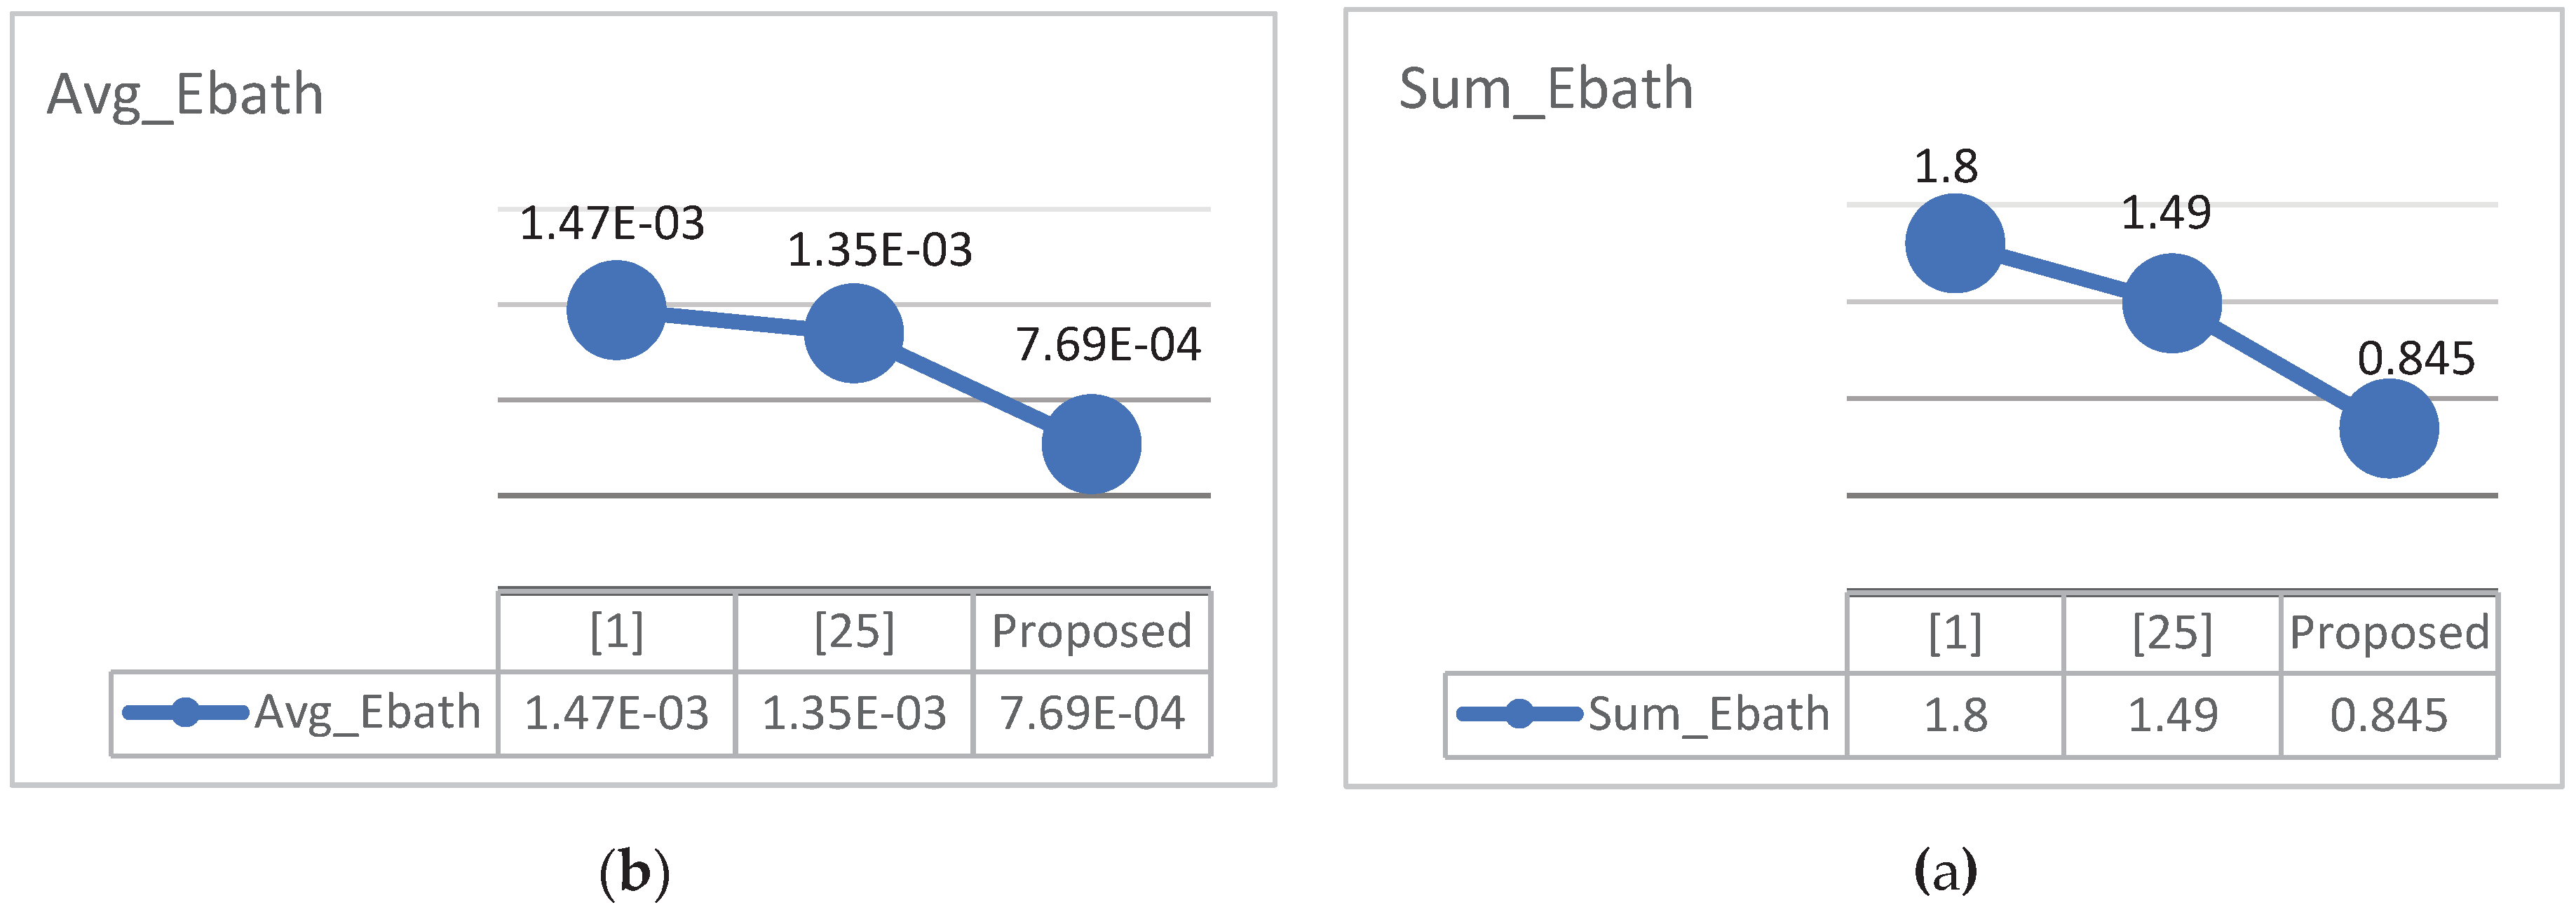Click the 1.47E-03 table cell in Avg_Ebath row
The height and width of the screenshot is (912, 2576).
pos(616,713)
